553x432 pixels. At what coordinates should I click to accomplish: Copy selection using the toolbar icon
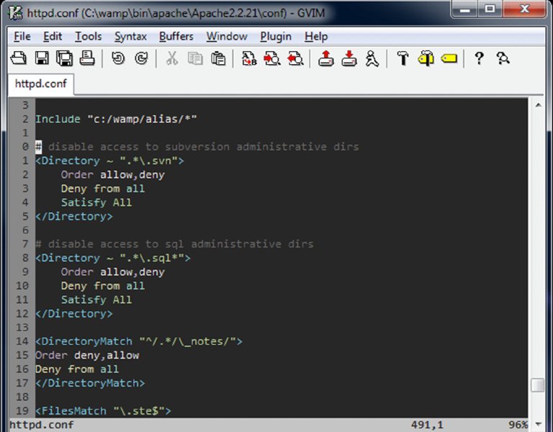(195, 59)
